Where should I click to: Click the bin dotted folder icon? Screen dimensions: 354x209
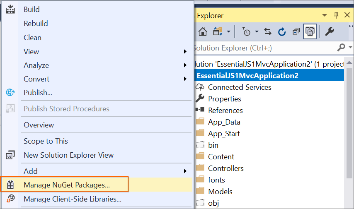tap(200, 145)
